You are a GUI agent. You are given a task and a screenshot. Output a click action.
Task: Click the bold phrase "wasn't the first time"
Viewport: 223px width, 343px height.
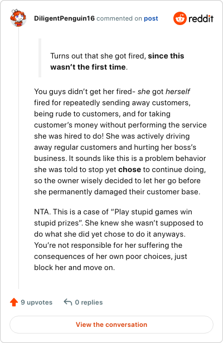(x=88, y=67)
